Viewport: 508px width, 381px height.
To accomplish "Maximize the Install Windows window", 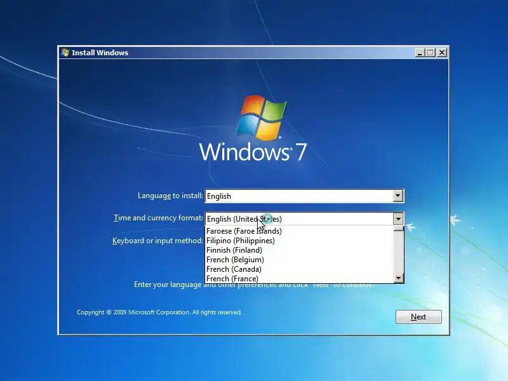I will tap(431, 53).
